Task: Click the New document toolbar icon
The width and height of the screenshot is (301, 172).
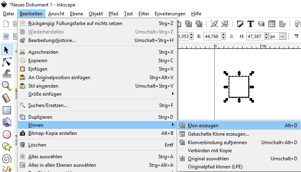Action: pyautogui.click(x=6, y=24)
